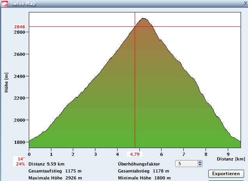Click the Distanz 9.59 km statistic
The image size is (248, 181).
(x=46, y=164)
